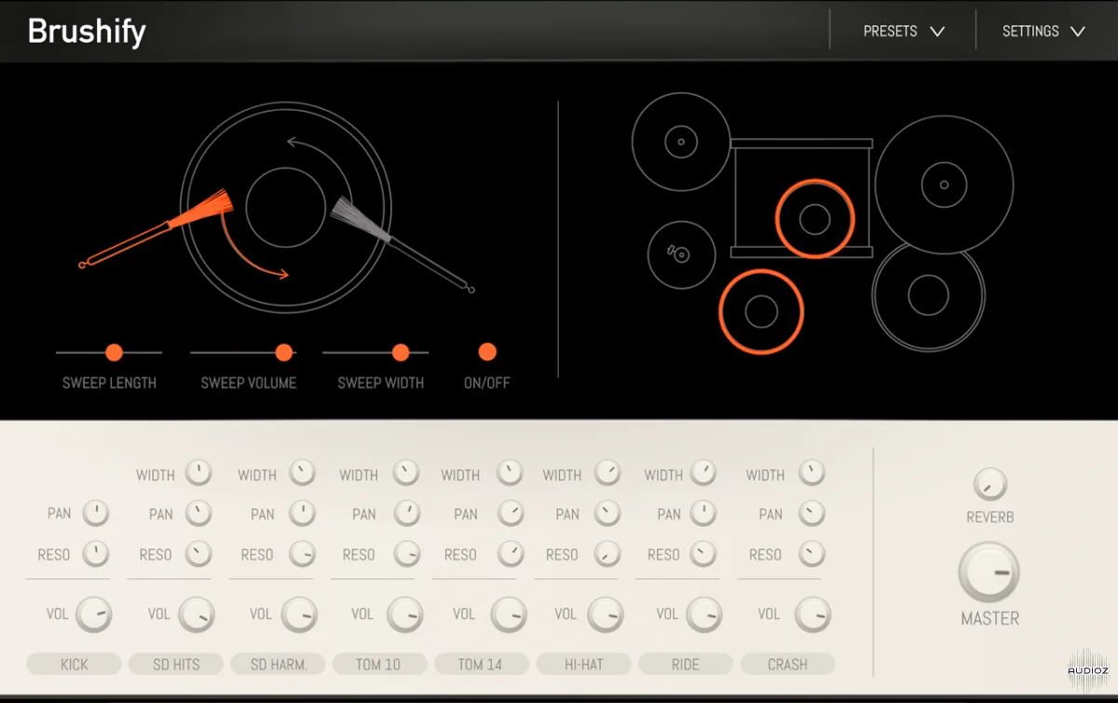Click the REVERB knob
Screen dimensions: 1118x703
(989, 484)
